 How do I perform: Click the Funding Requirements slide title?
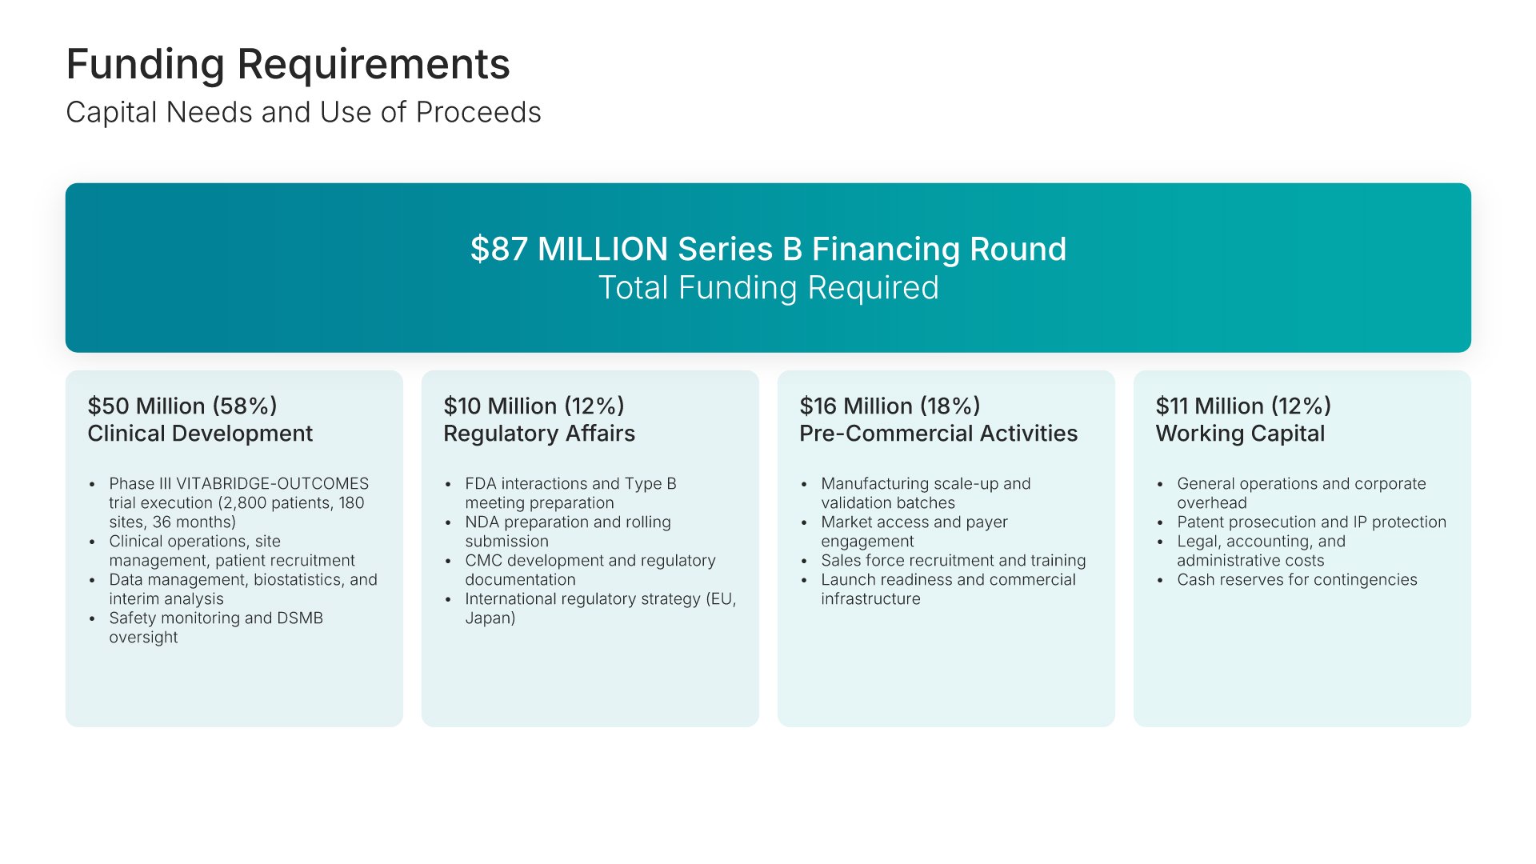[x=288, y=64]
